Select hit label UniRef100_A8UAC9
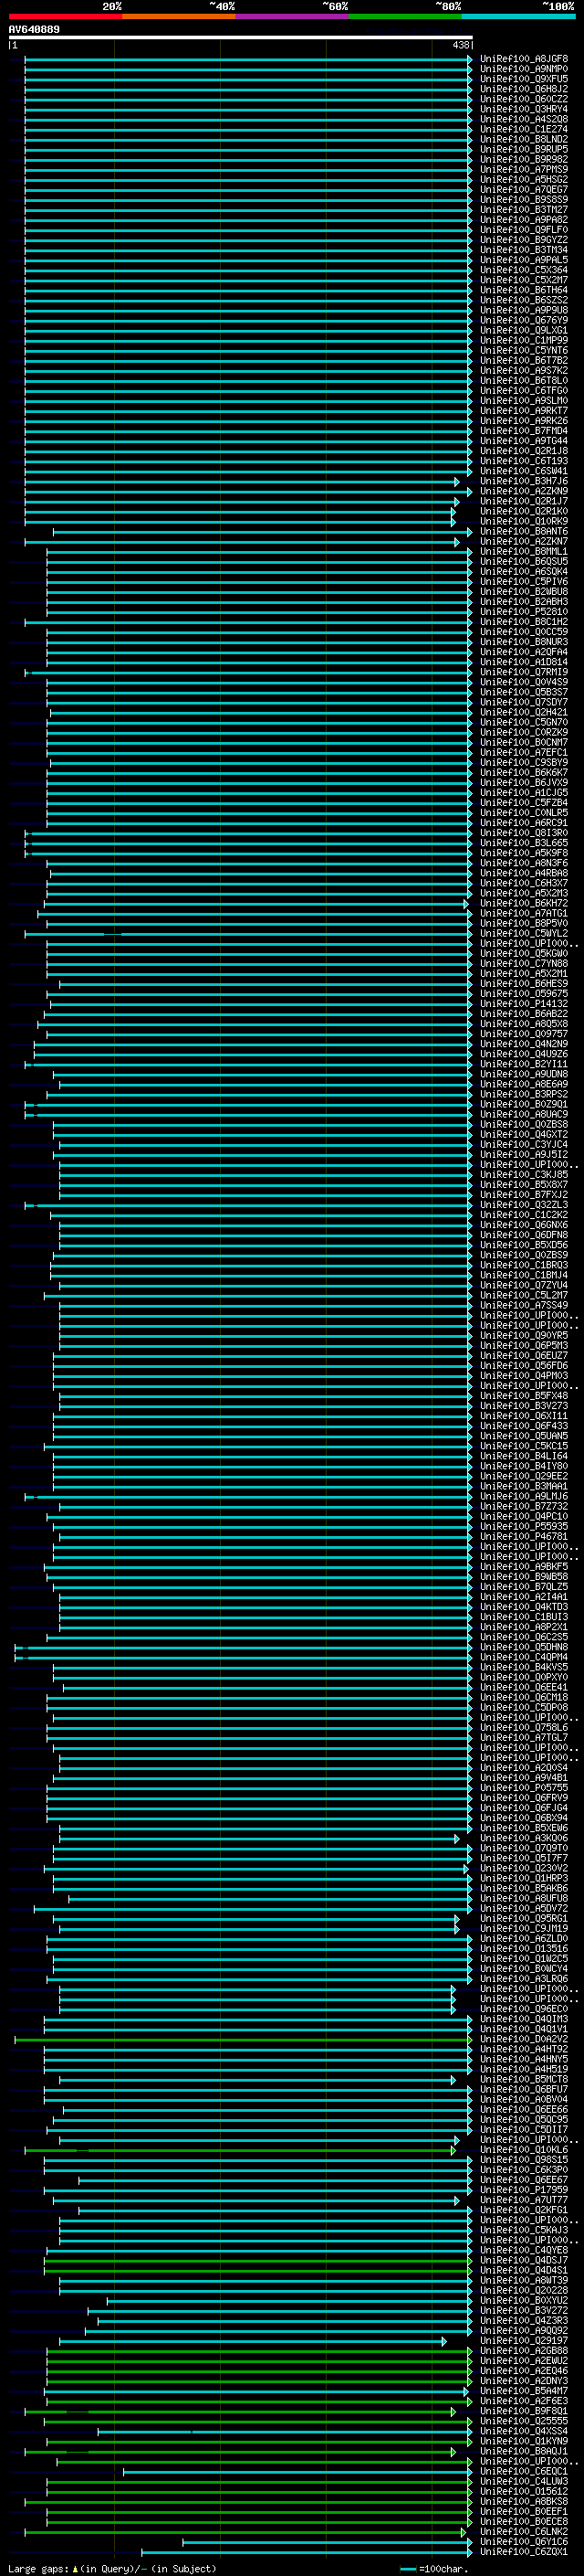This screenshot has width=584, height=2576. click(524, 1114)
